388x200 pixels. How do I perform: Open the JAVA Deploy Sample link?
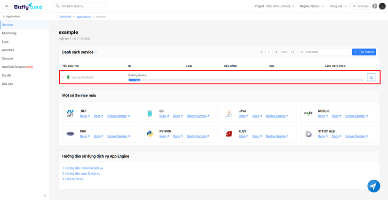click(x=277, y=116)
